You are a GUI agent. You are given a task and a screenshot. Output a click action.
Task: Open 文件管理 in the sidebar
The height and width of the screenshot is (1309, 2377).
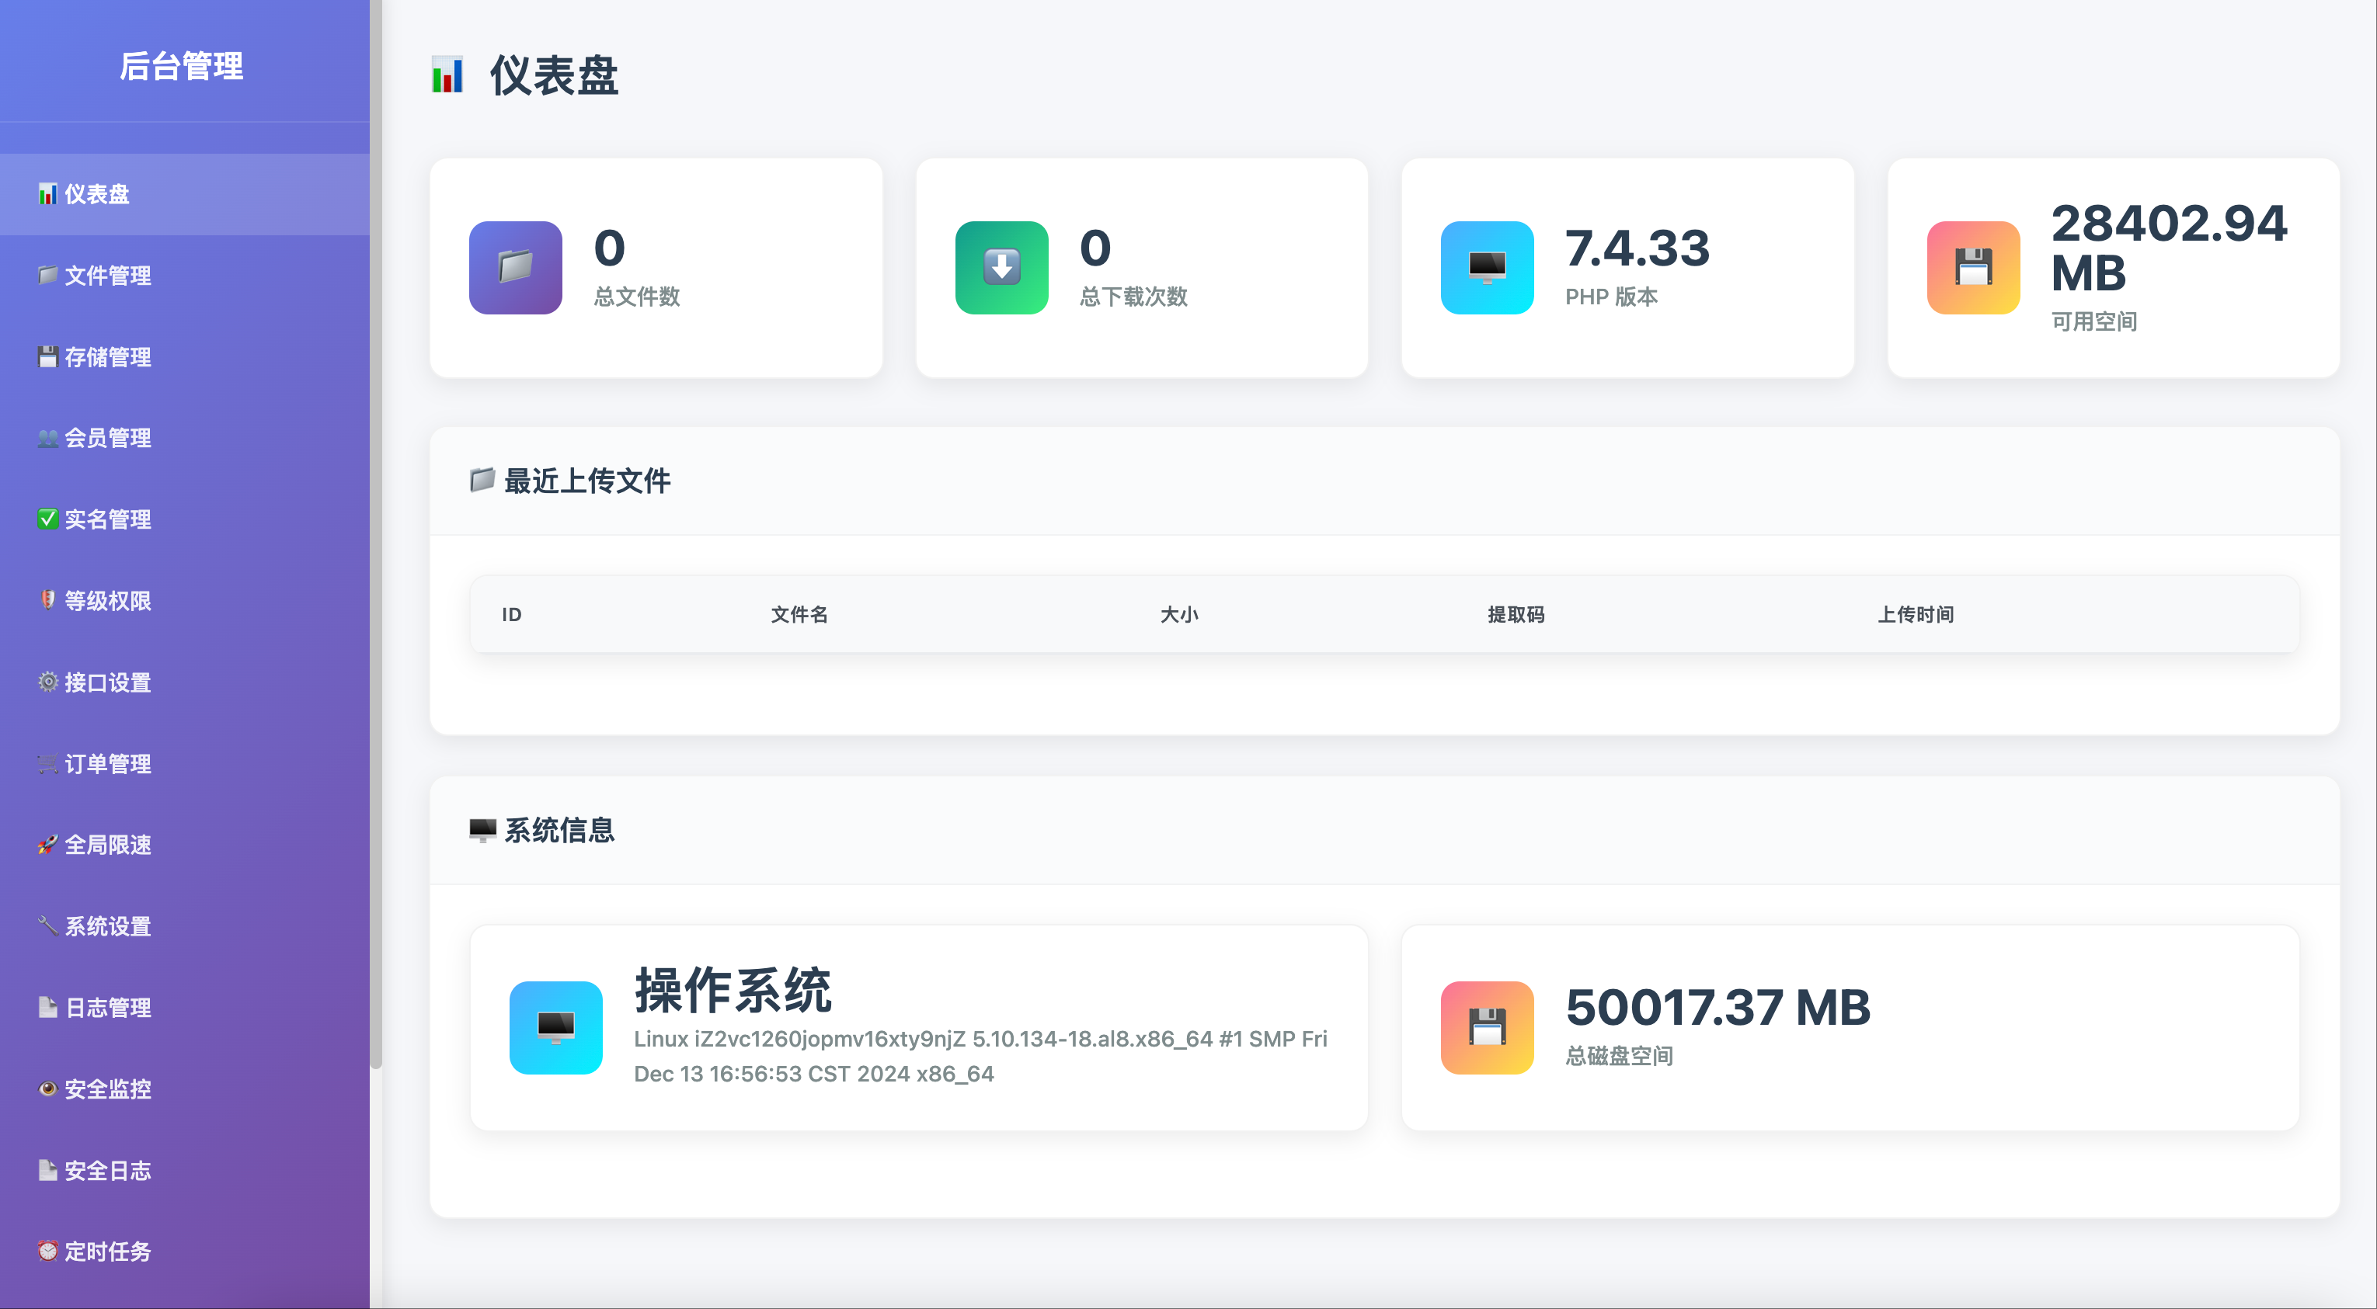(x=185, y=275)
